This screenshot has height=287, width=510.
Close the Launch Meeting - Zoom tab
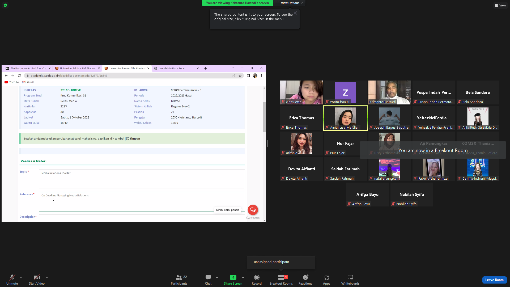click(x=198, y=68)
